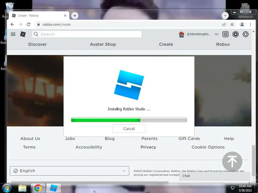Image resolution: width=258 pixels, height=193 pixels.
Task: Open Windows Start button
Action: (x=7, y=188)
